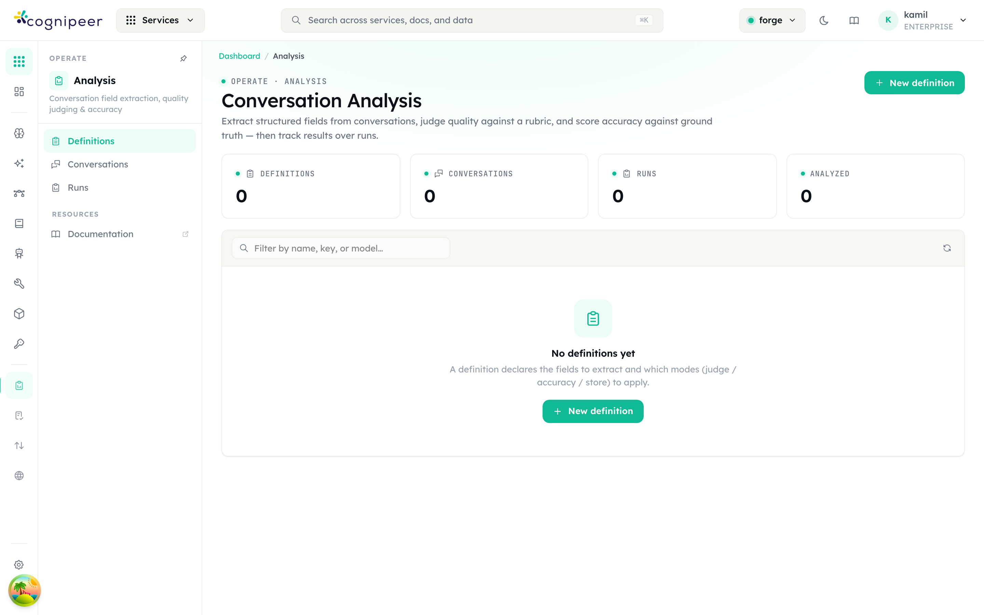
Task: Click the 'No definitions yet' heading
Action: [593, 353]
